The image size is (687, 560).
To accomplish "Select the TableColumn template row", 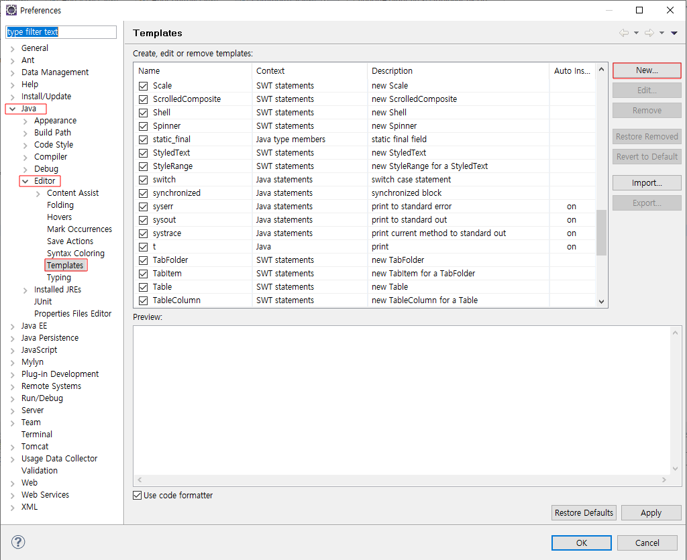I will click(364, 300).
